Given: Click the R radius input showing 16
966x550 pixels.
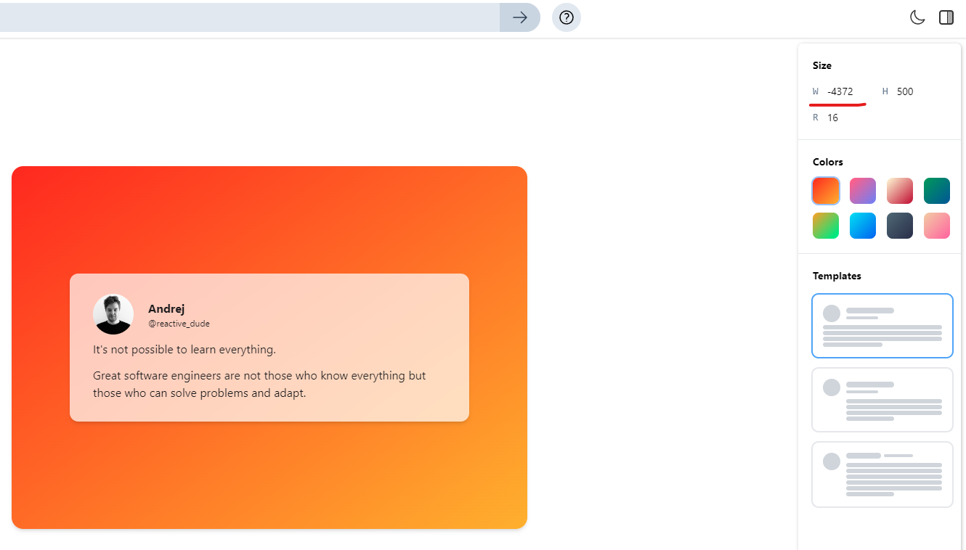Looking at the screenshot, I should [832, 117].
